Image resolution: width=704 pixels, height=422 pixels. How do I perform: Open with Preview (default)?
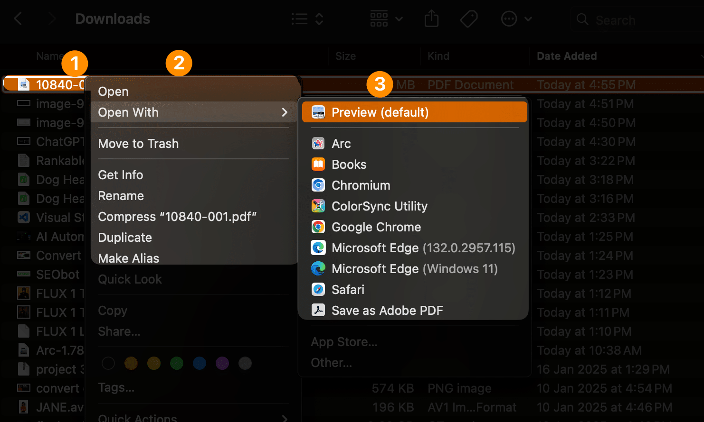click(x=414, y=112)
